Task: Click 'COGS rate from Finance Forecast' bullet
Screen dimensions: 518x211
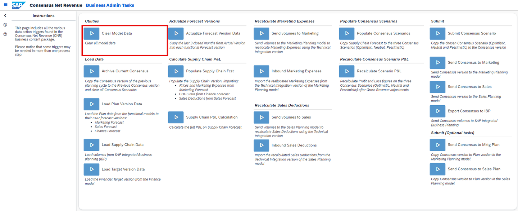Action: (204, 94)
